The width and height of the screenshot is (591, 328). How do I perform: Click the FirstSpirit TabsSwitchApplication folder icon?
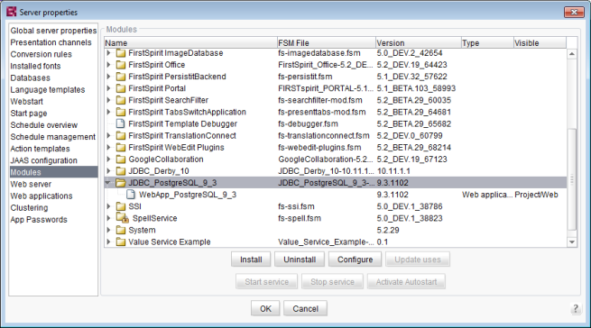coord(121,113)
